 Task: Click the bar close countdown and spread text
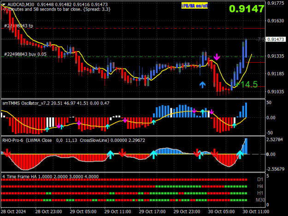click(57, 9)
